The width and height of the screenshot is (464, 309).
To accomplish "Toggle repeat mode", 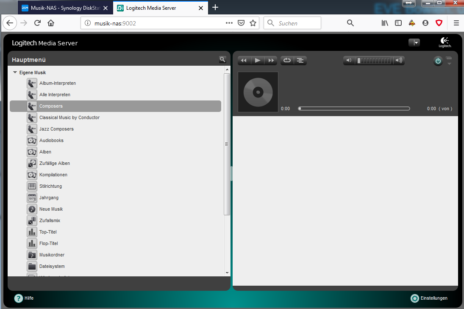I will pos(287,60).
